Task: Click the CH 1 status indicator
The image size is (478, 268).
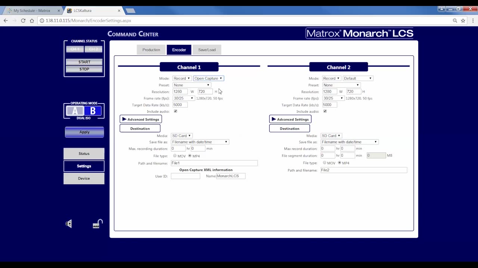Action: click(75, 49)
